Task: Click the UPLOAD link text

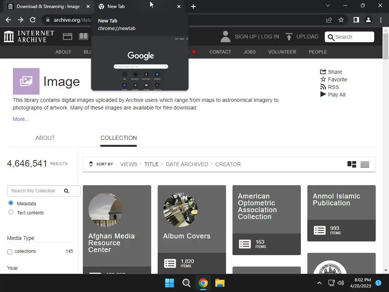Action: click(x=307, y=37)
